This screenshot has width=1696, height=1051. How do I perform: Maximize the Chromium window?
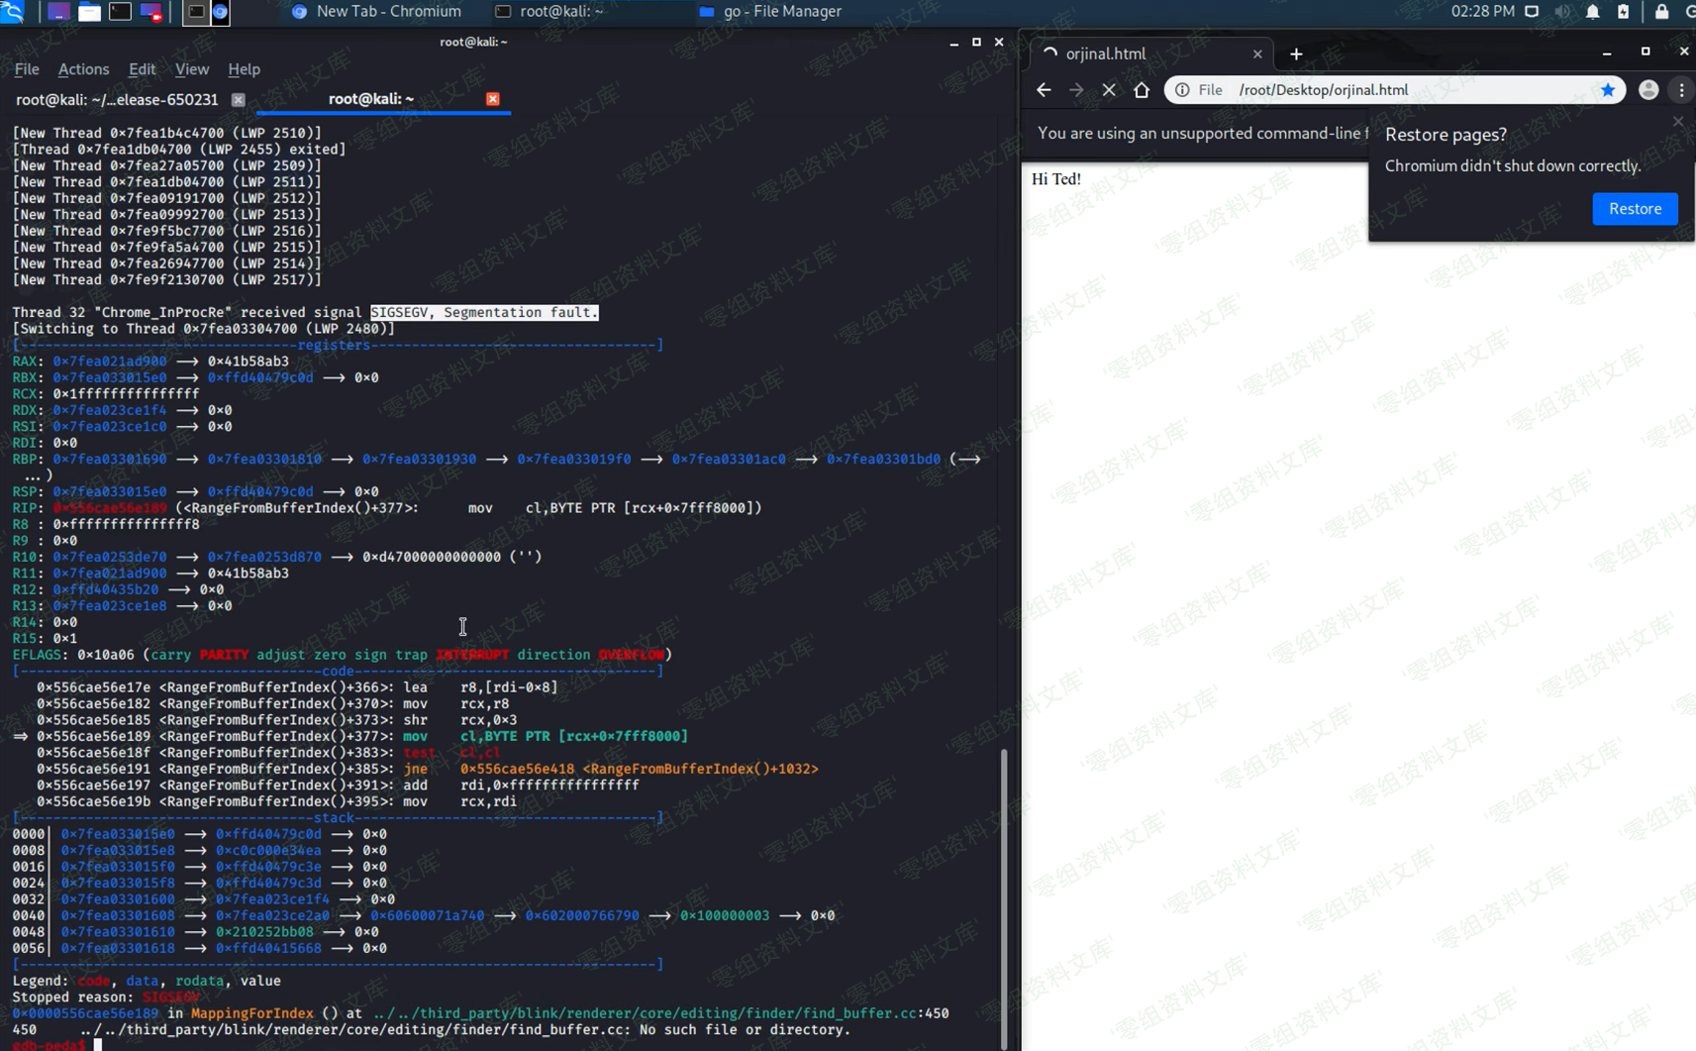pos(1646,52)
